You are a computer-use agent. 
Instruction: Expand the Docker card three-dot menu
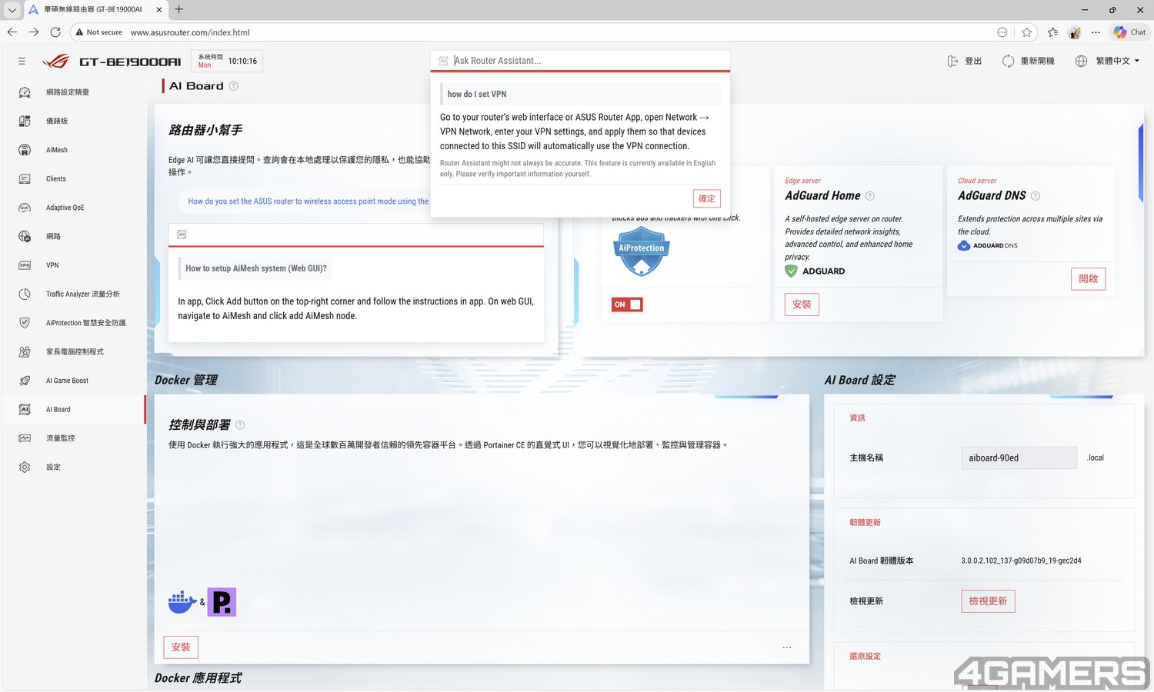click(x=786, y=647)
